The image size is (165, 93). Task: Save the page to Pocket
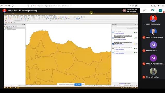[x=133, y=6]
